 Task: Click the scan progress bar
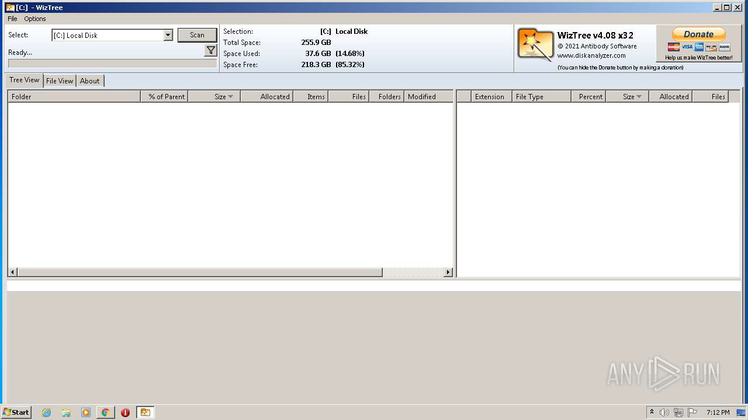(x=112, y=64)
